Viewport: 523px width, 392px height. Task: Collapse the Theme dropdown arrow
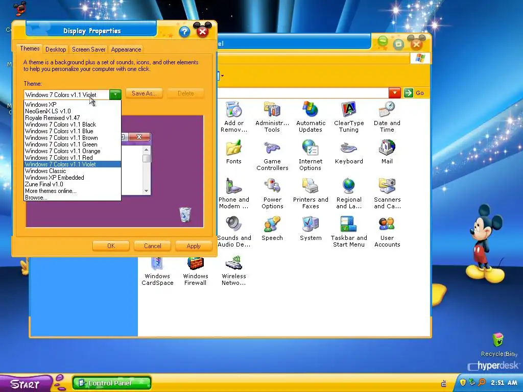tap(115, 94)
